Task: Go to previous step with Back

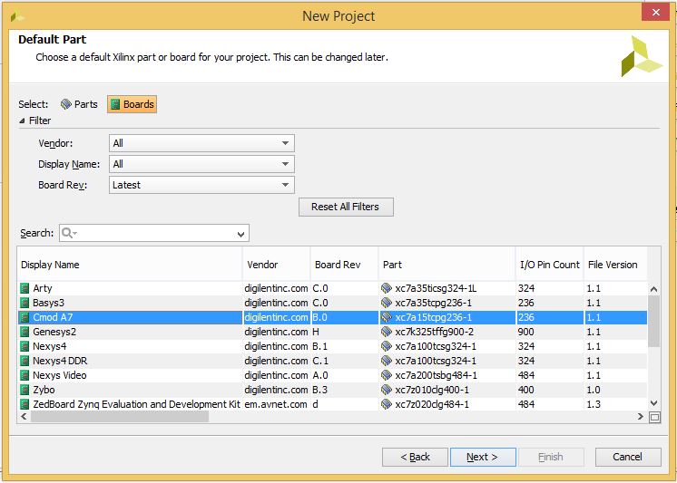Action: pyautogui.click(x=415, y=457)
